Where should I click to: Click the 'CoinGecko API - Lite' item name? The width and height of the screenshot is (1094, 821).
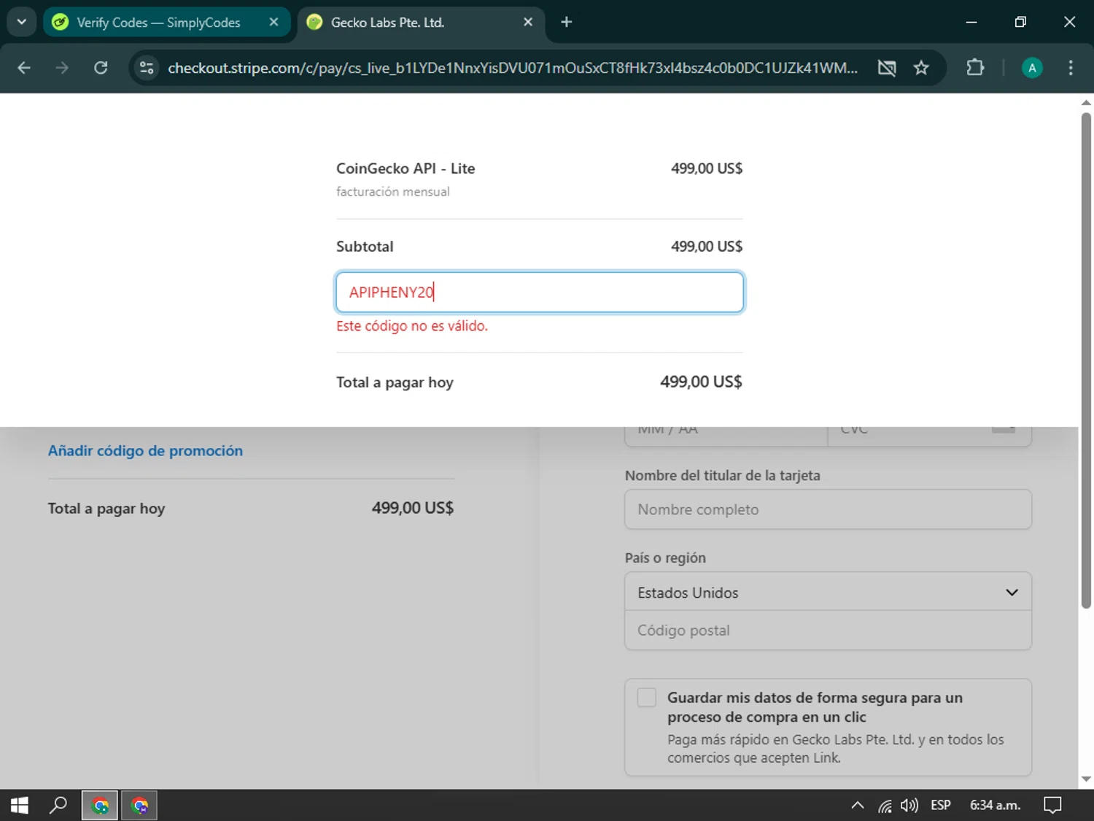pyautogui.click(x=406, y=169)
